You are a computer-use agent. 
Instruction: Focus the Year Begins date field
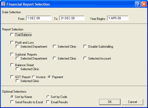[118, 18]
